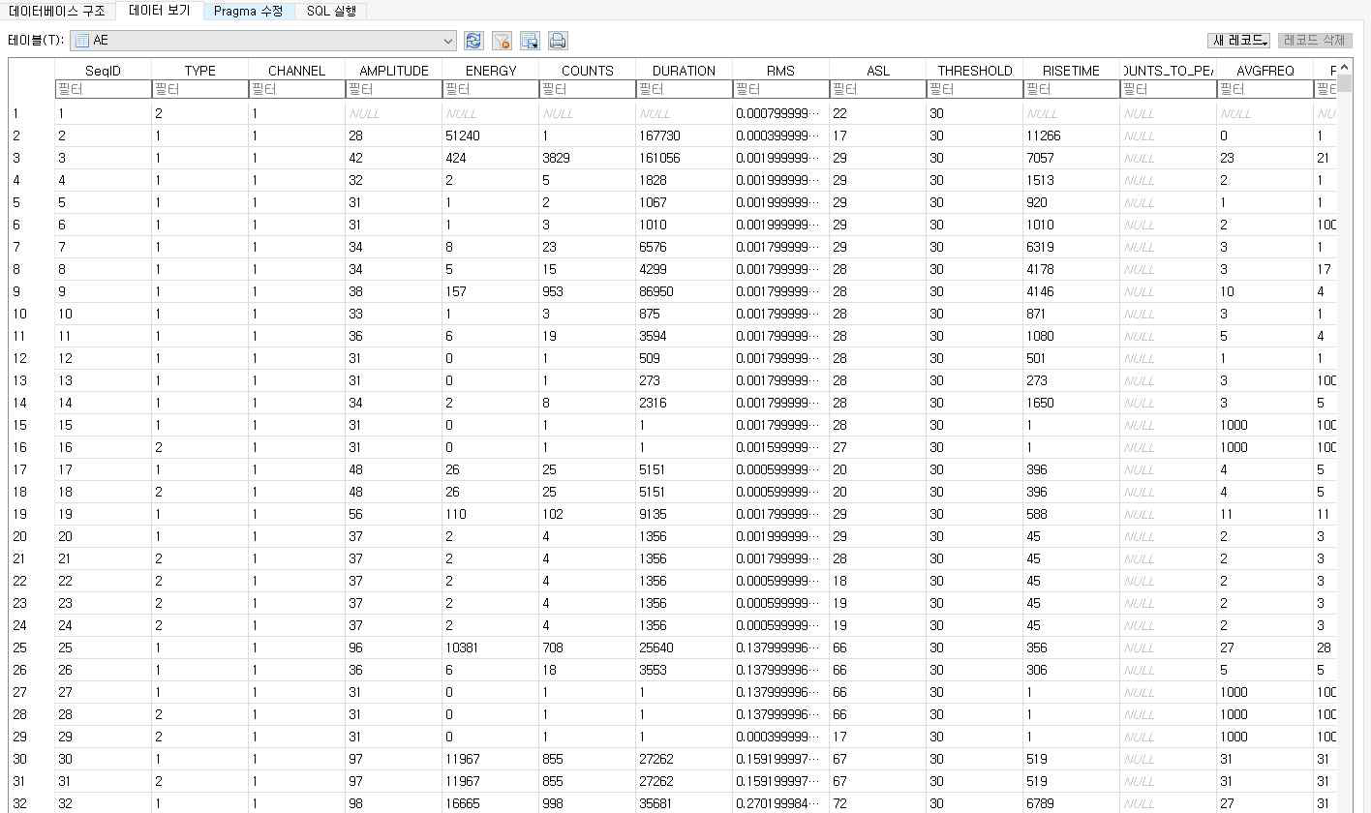The image size is (1371, 813).
Task: Focus the filter field under AMPLITUDE
Action: (x=393, y=89)
